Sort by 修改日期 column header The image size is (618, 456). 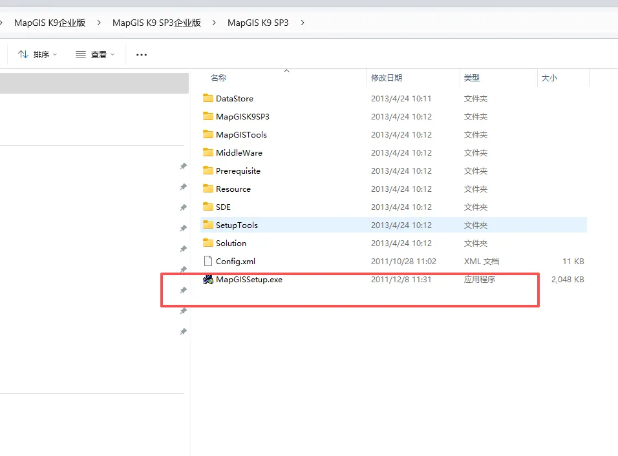(x=387, y=78)
